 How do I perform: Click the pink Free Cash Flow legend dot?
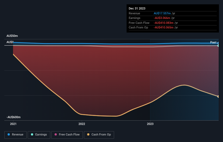point(56,134)
